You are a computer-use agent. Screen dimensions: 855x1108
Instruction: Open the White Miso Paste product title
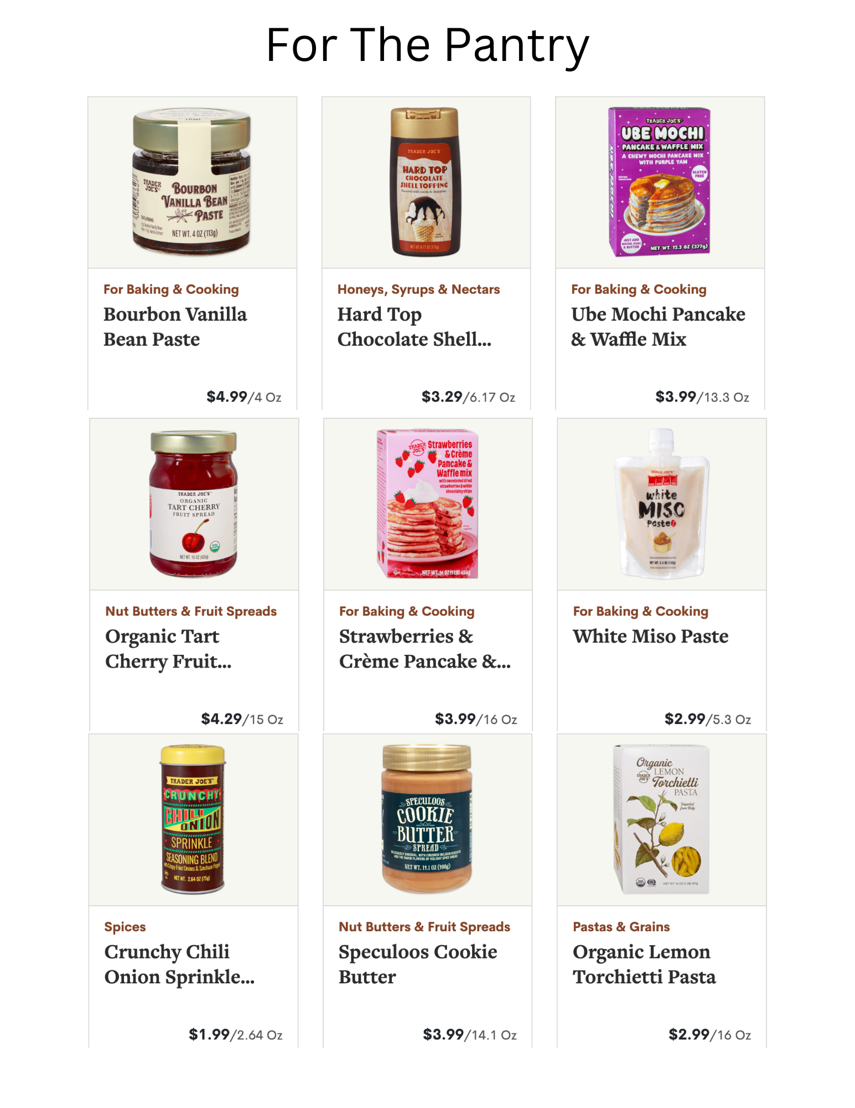(650, 636)
